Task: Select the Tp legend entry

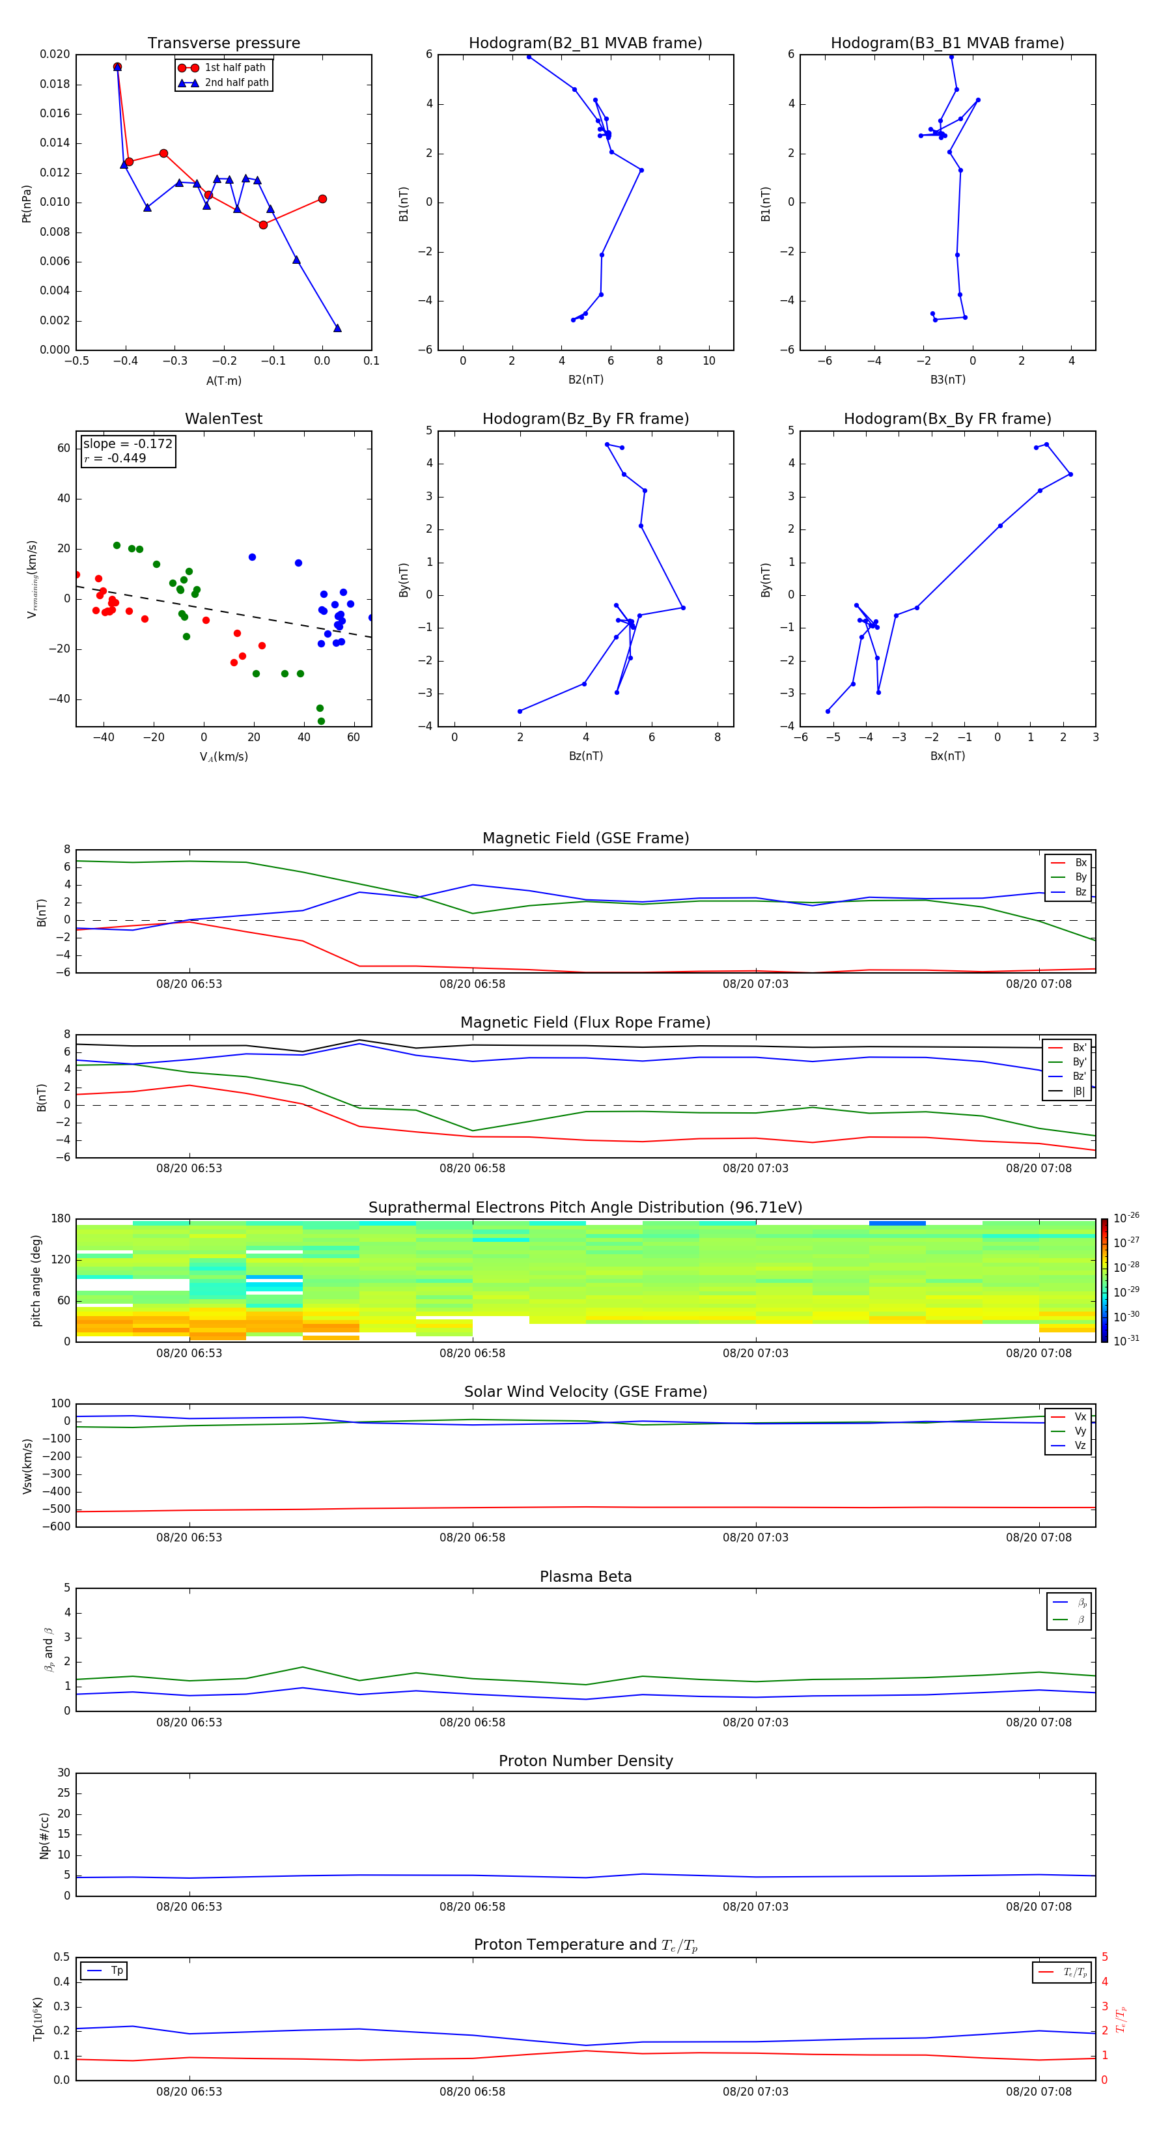Action: (104, 1971)
